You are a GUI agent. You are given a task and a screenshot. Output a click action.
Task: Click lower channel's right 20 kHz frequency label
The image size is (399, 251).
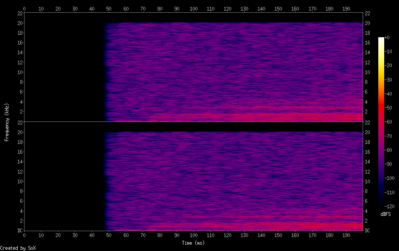[368, 132]
